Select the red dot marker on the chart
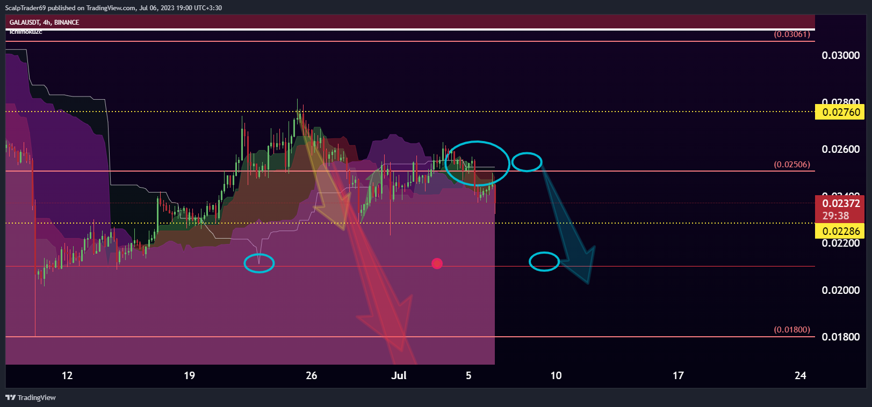 [x=437, y=263]
